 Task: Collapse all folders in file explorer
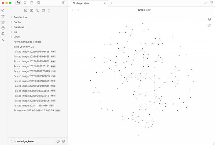click(49, 10)
